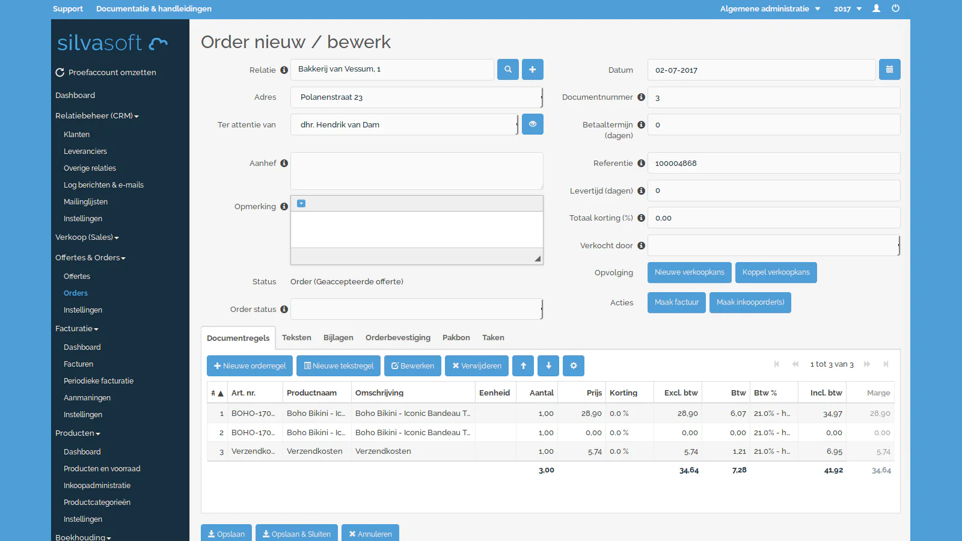Switch to the Pakbon tab
This screenshot has height=541, width=962.
[456, 338]
